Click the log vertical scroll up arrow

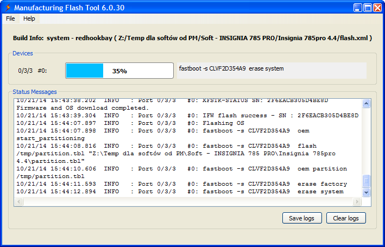[366, 103]
